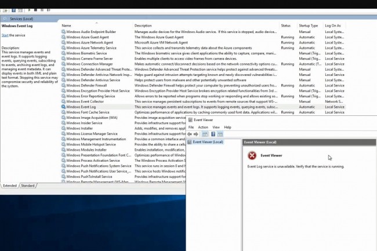The height and width of the screenshot is (251, 377).
Task: Click the Services (Local) panel header text
Action: pos(21,19)
